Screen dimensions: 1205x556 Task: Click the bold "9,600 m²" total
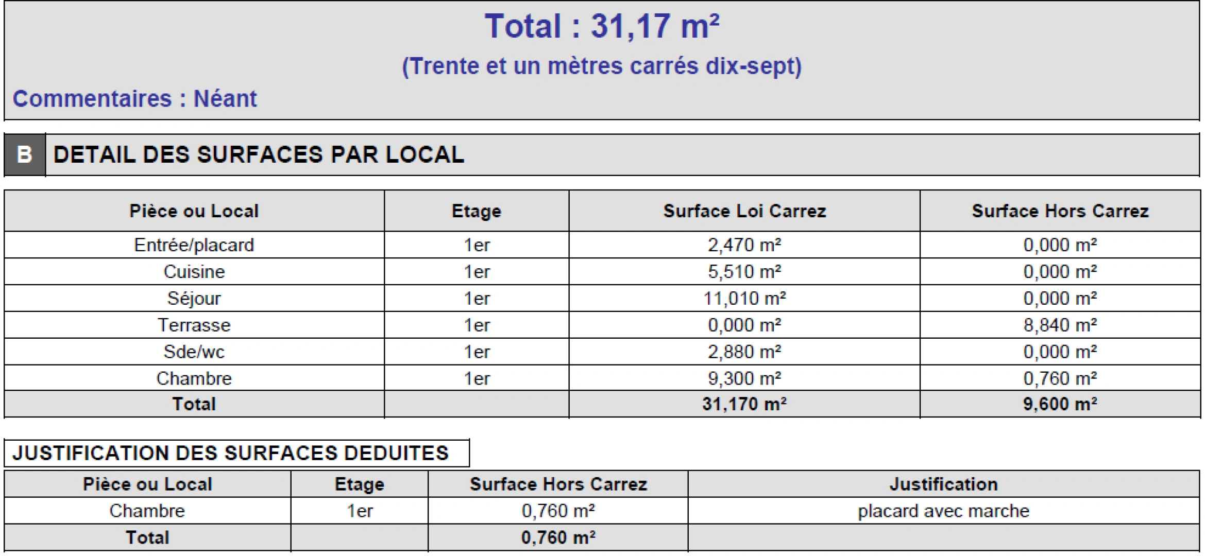(x=1060, y=404)
